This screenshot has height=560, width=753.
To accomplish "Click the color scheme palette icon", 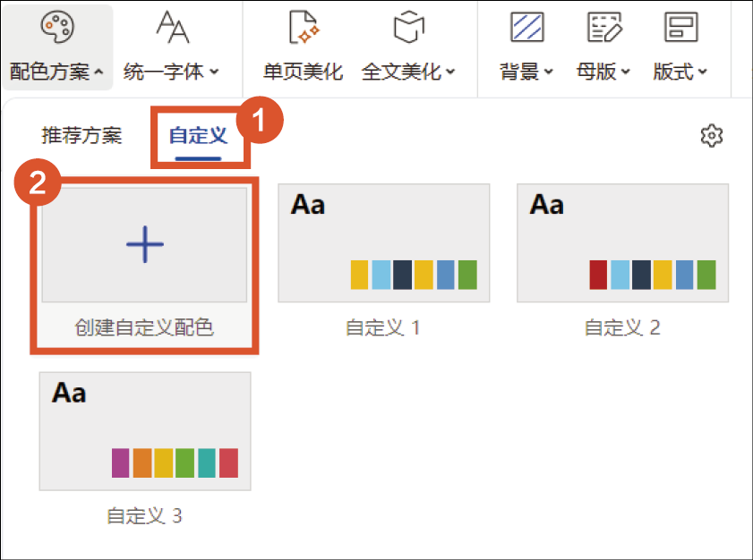I will pyautogui.click(x=56, y=27).
